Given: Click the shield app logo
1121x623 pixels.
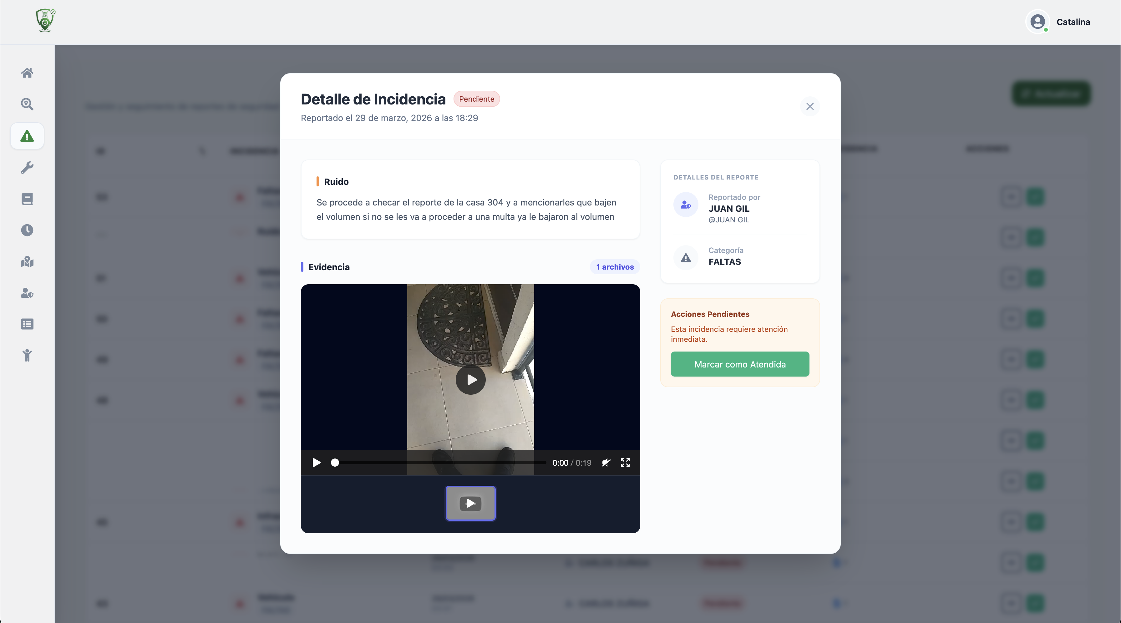Looking at the screenshot, I should 45,20.
